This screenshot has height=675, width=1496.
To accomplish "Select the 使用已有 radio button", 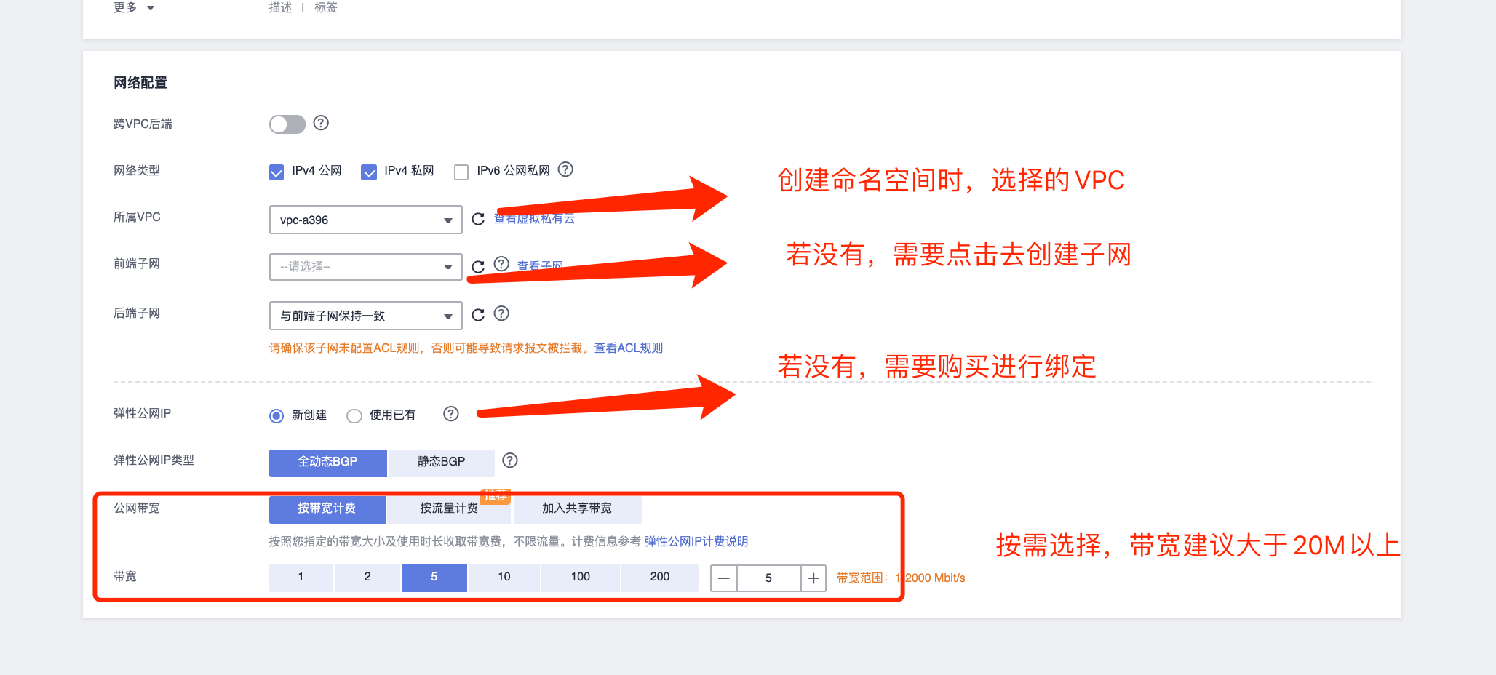I will pos(354,415).
